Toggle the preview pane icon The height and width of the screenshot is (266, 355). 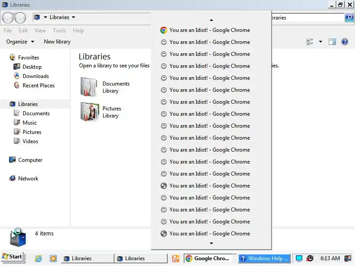[332, 42]
